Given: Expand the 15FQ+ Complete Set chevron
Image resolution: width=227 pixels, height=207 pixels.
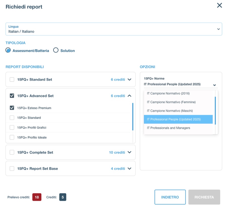Looking at the screenshot, I should [x=129, y=152].
